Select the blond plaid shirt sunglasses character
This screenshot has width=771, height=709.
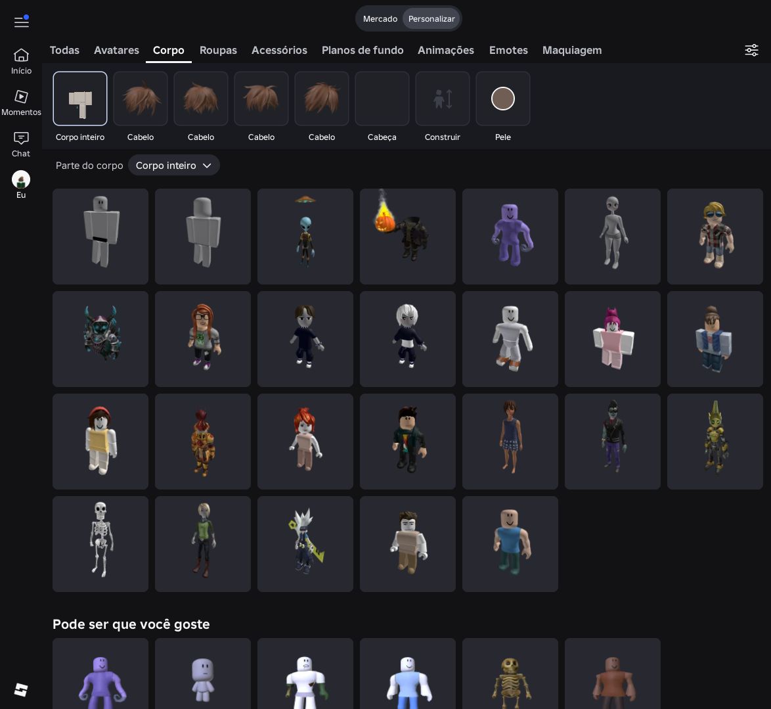[715, 236]
